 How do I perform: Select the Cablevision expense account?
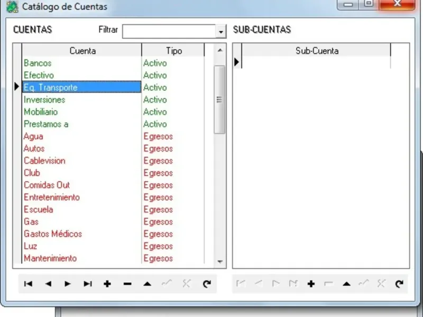click(82, 161)
